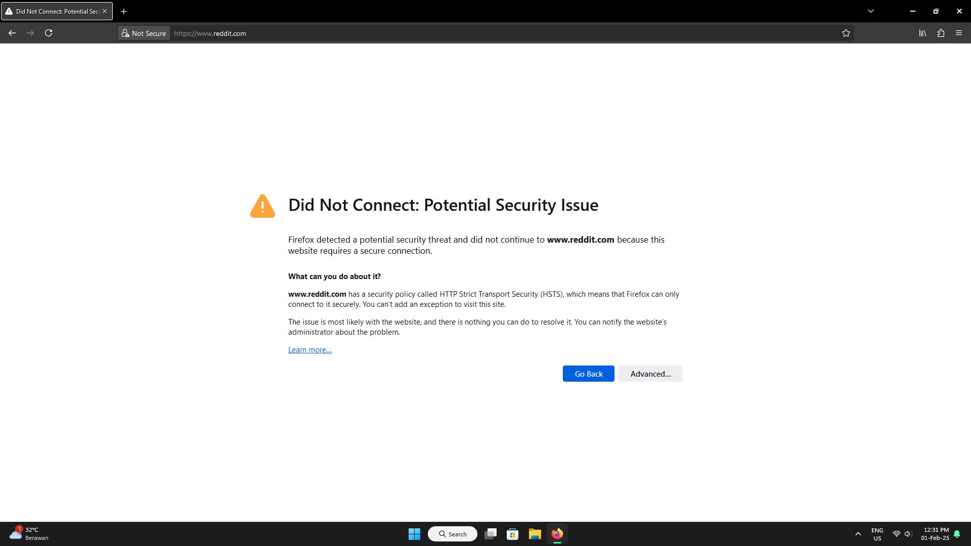Open the Extensions puzzle icon
The width and height of the screenshot is (971, 546).
point(941,33)
